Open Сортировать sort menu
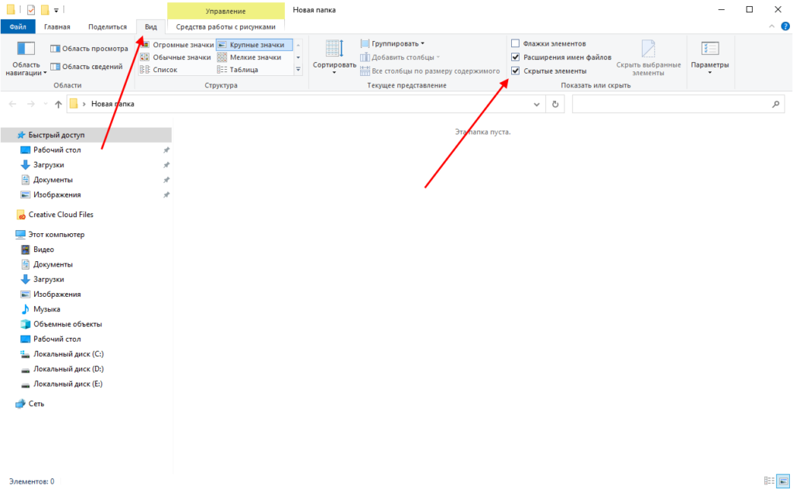Viewport: 793px width, 489px height. pos(335,57)
